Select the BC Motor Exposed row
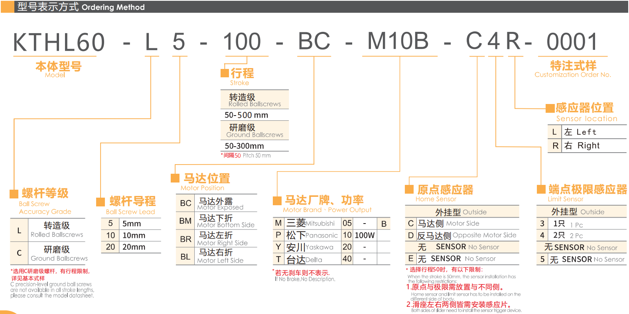The image size is (629, 314). tap(216, 203)
